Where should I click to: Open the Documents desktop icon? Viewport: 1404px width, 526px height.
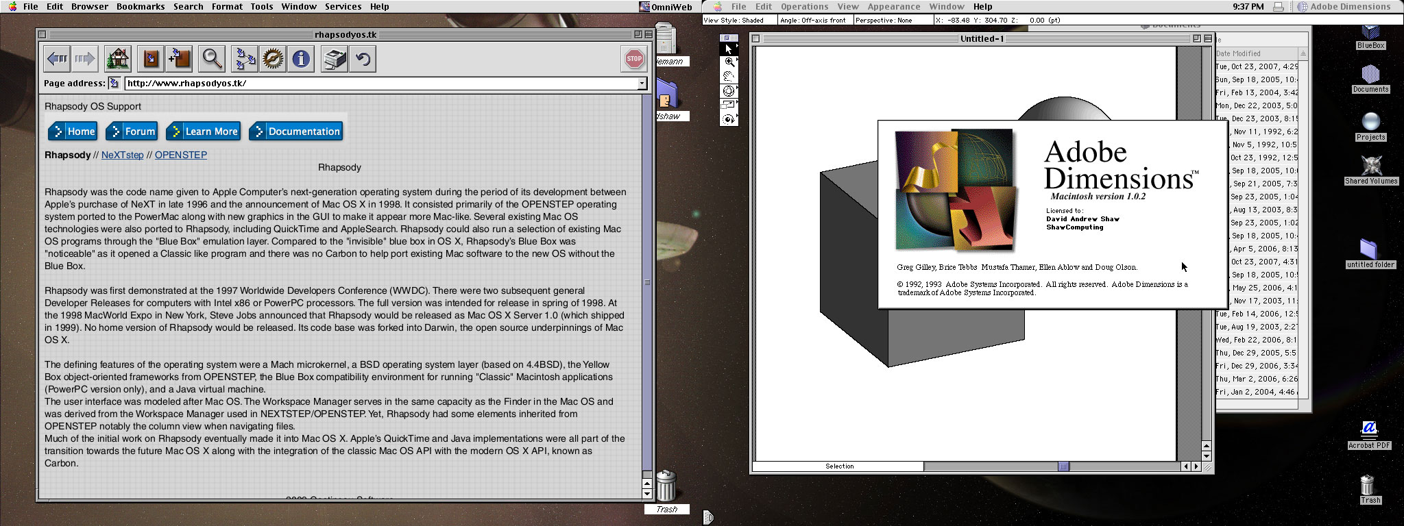coord(1370,79)
